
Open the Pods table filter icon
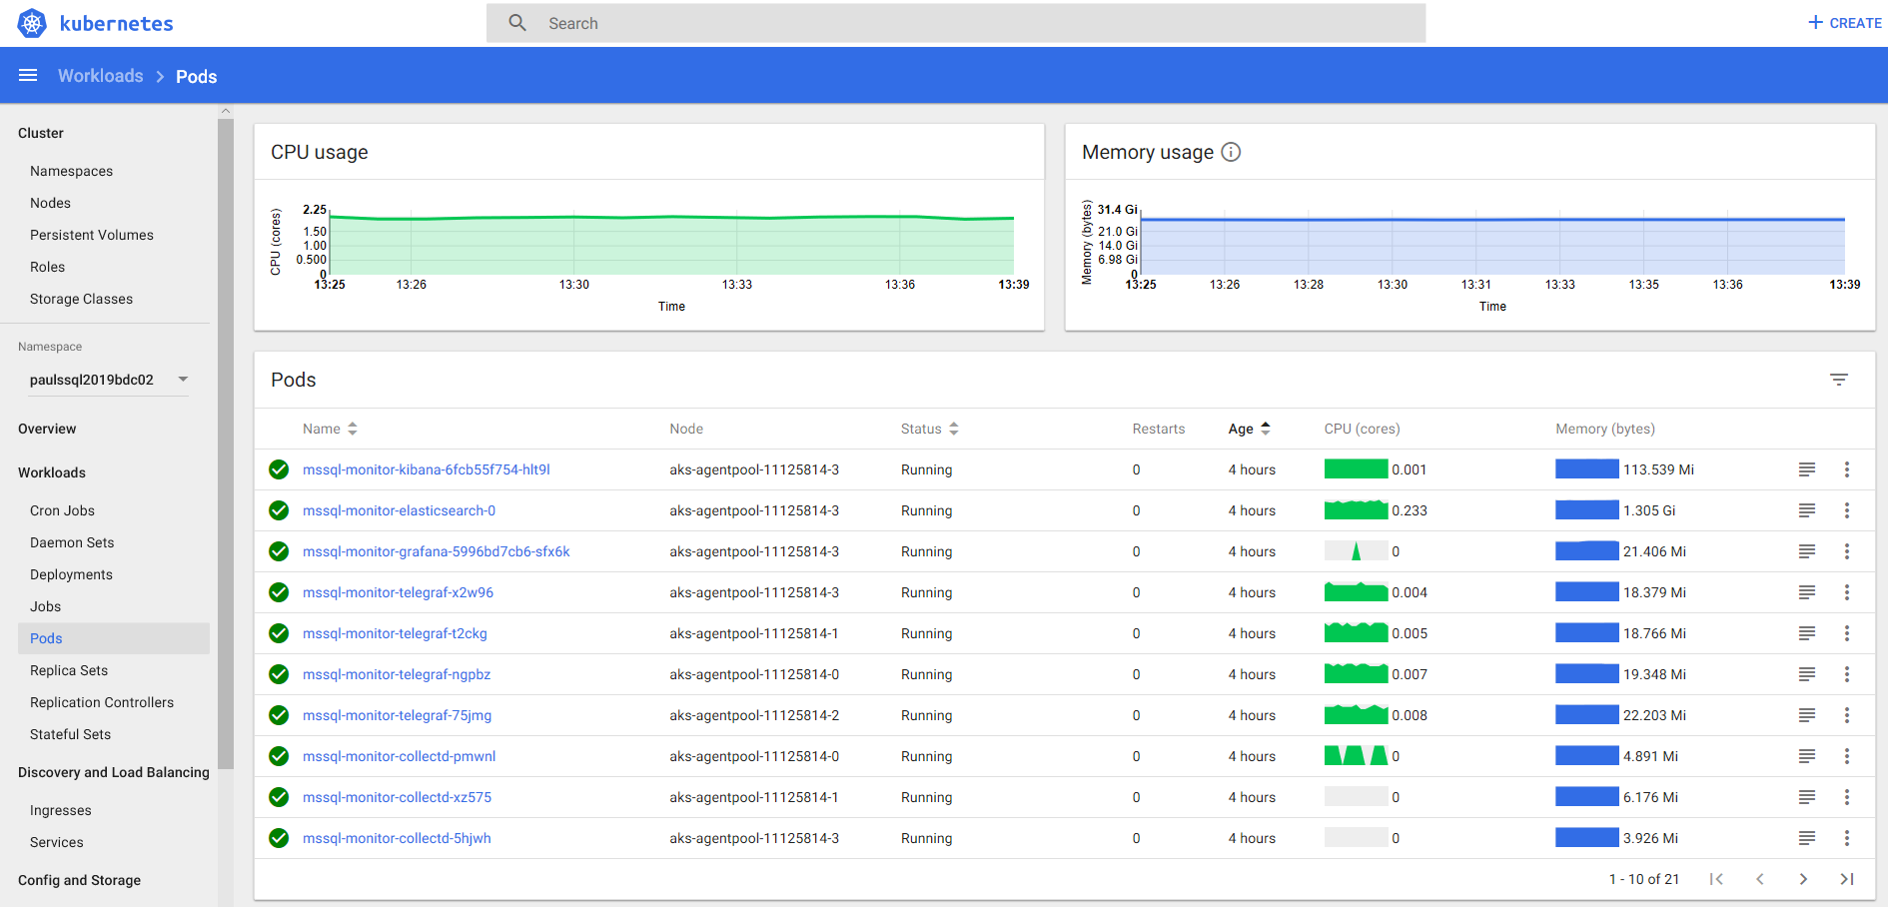tap(1838, 380)
